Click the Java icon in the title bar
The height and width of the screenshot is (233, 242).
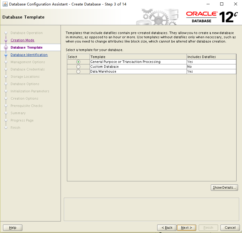[x=5, y=4]
